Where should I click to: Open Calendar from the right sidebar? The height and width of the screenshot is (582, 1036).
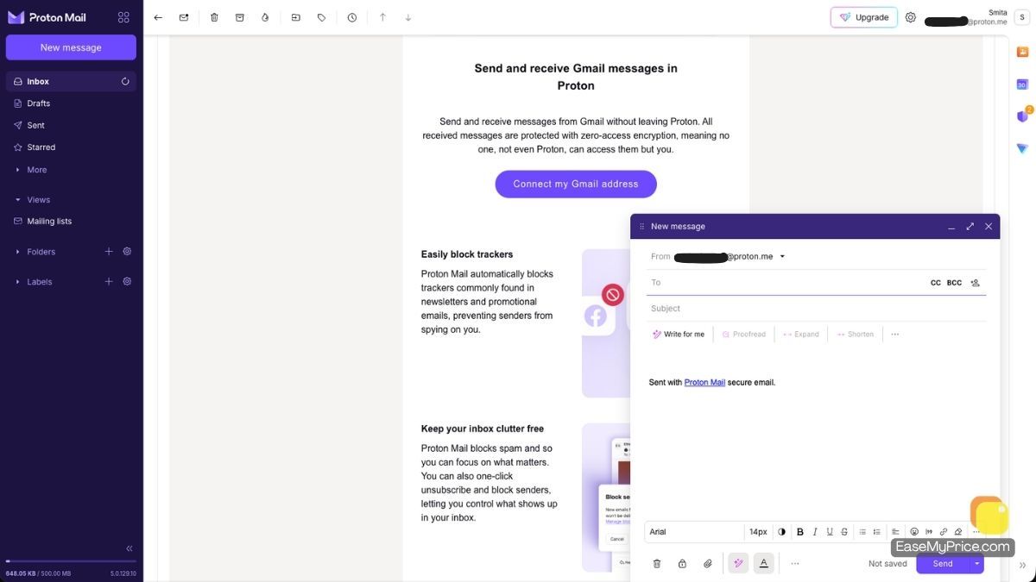[x=1022, y=84]
